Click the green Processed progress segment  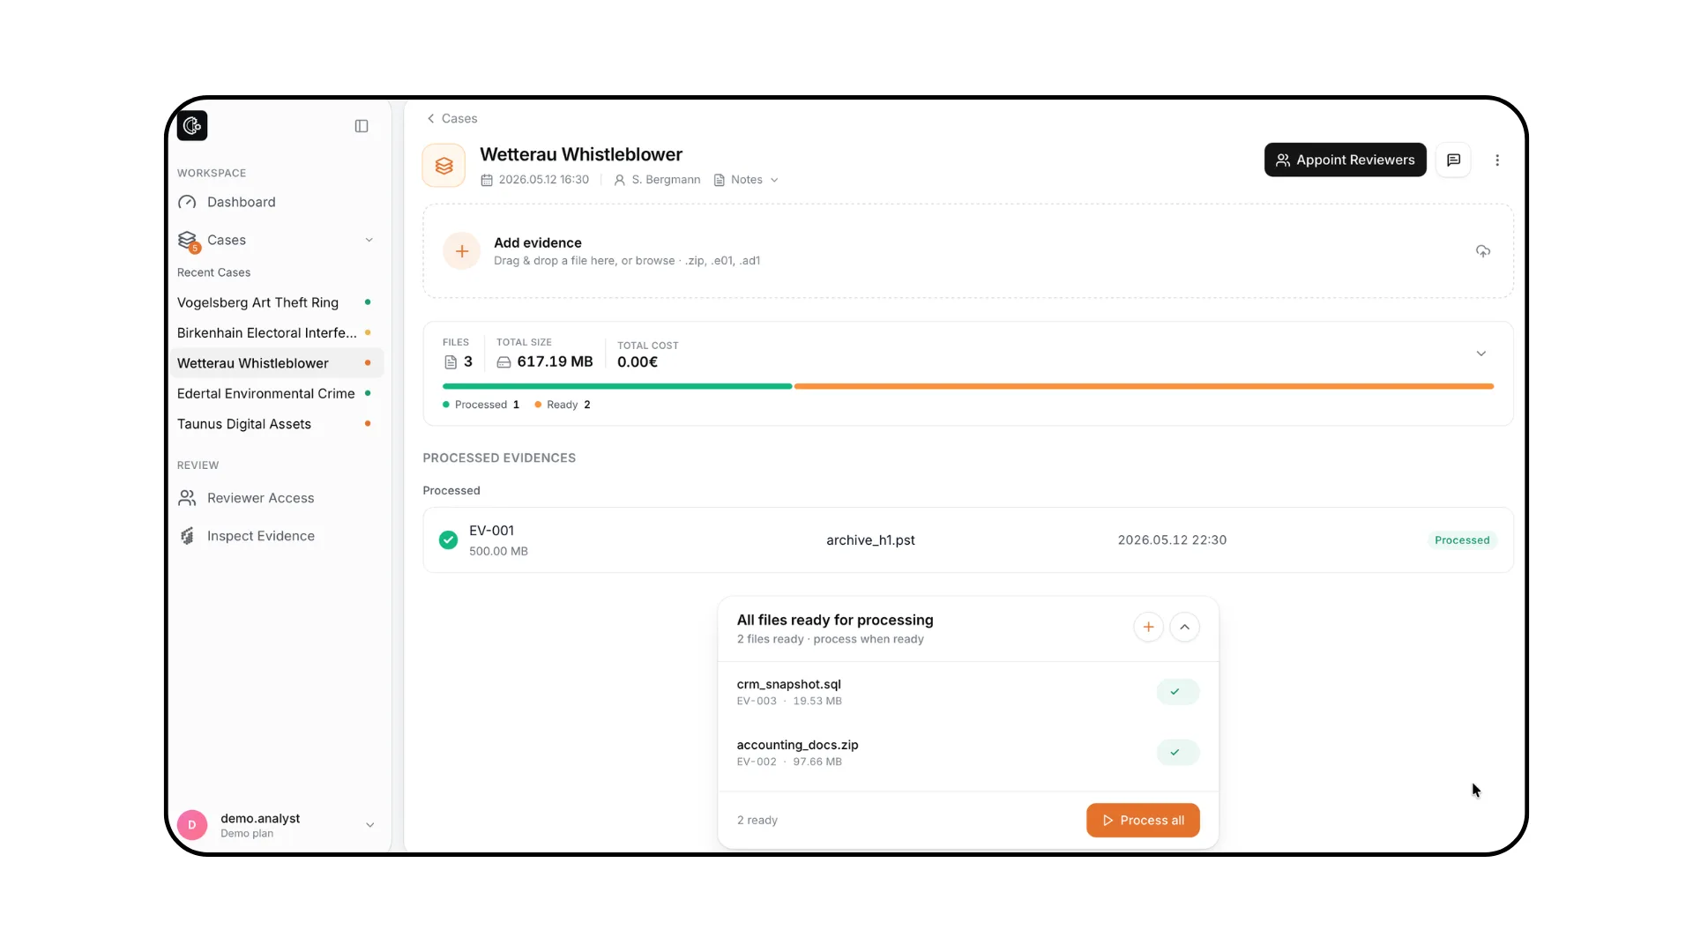[x=617, y=386]
